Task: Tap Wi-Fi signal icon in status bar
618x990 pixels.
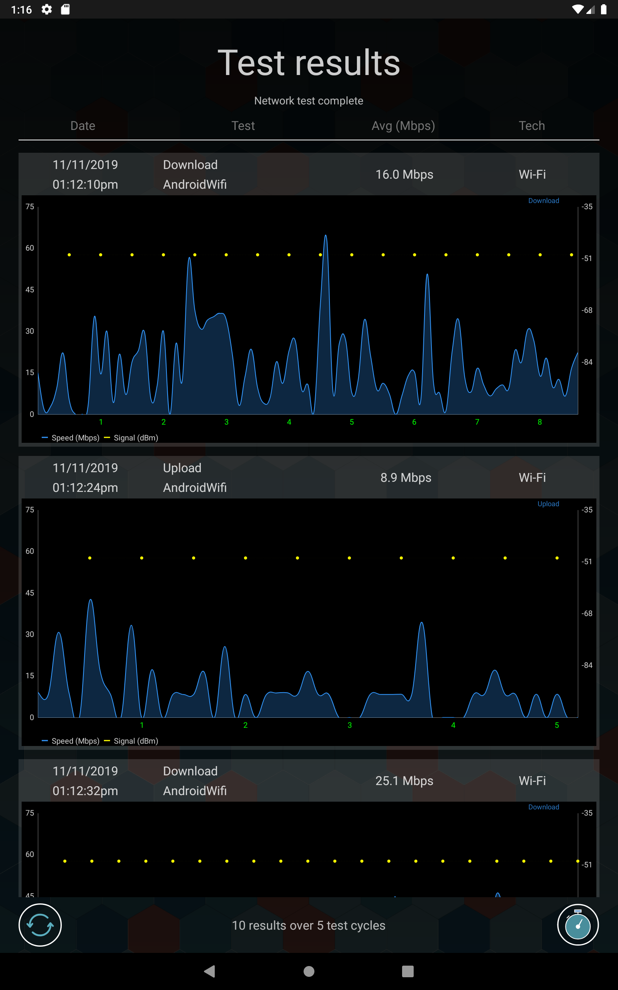Action: 577,9
